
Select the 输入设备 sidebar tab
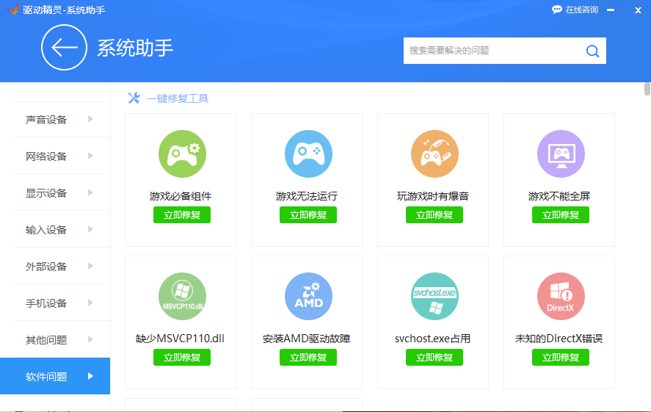(x=47, y=230)
